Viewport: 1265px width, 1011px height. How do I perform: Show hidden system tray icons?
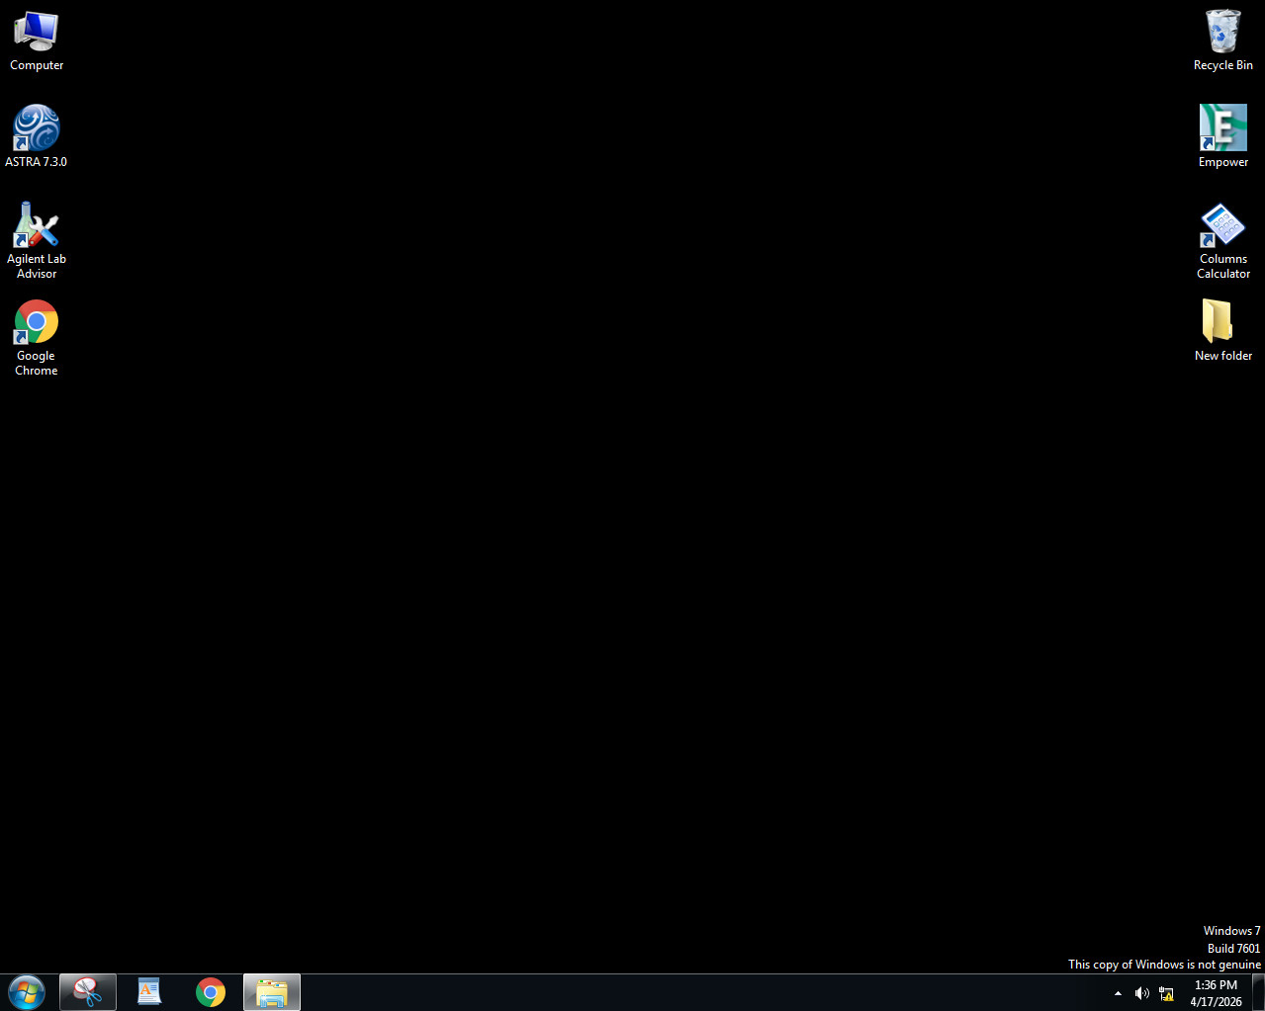[x=1118, y=993]
